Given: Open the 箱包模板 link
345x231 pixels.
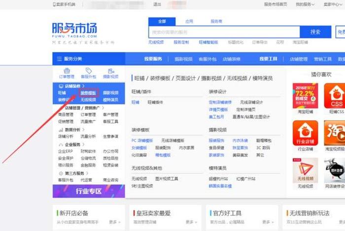Looking at the screenshot, I should click(163, 155).
